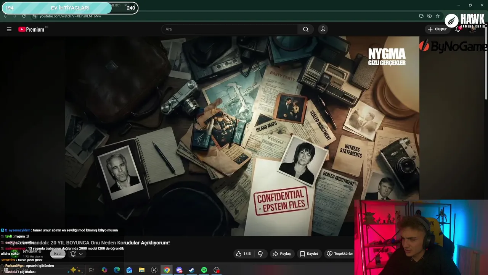Go back with browser back arrow
Image resolution: width=488 pixels, height=275 pixels.
click(6, 16)
